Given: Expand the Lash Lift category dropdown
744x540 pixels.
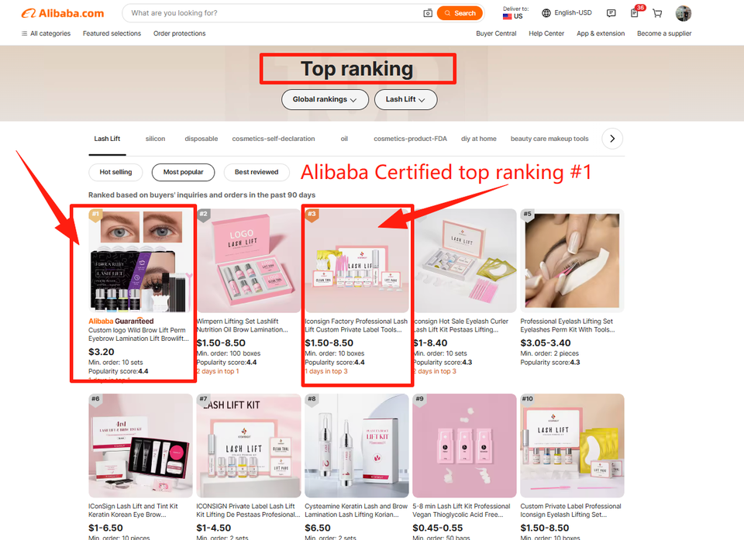Looking at the screenshot, I should [x=405, y=100].
